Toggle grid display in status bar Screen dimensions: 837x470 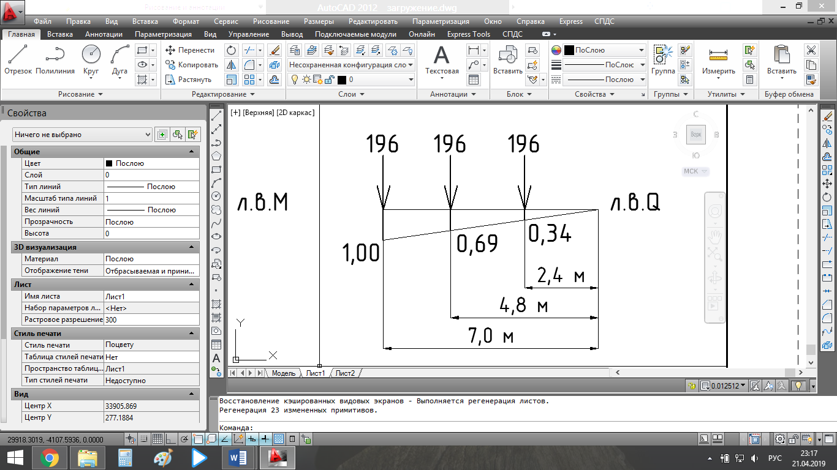point(157,439)
